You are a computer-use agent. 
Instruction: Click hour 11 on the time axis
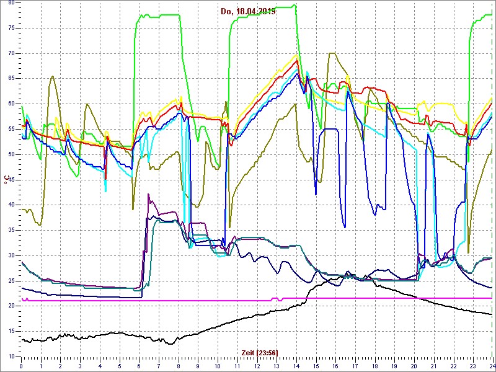click(237, 366)
